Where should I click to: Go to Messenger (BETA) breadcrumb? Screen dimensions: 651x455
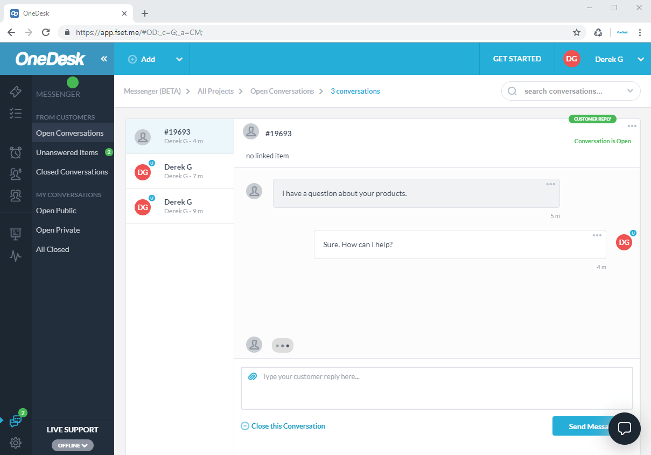[152, 91]
